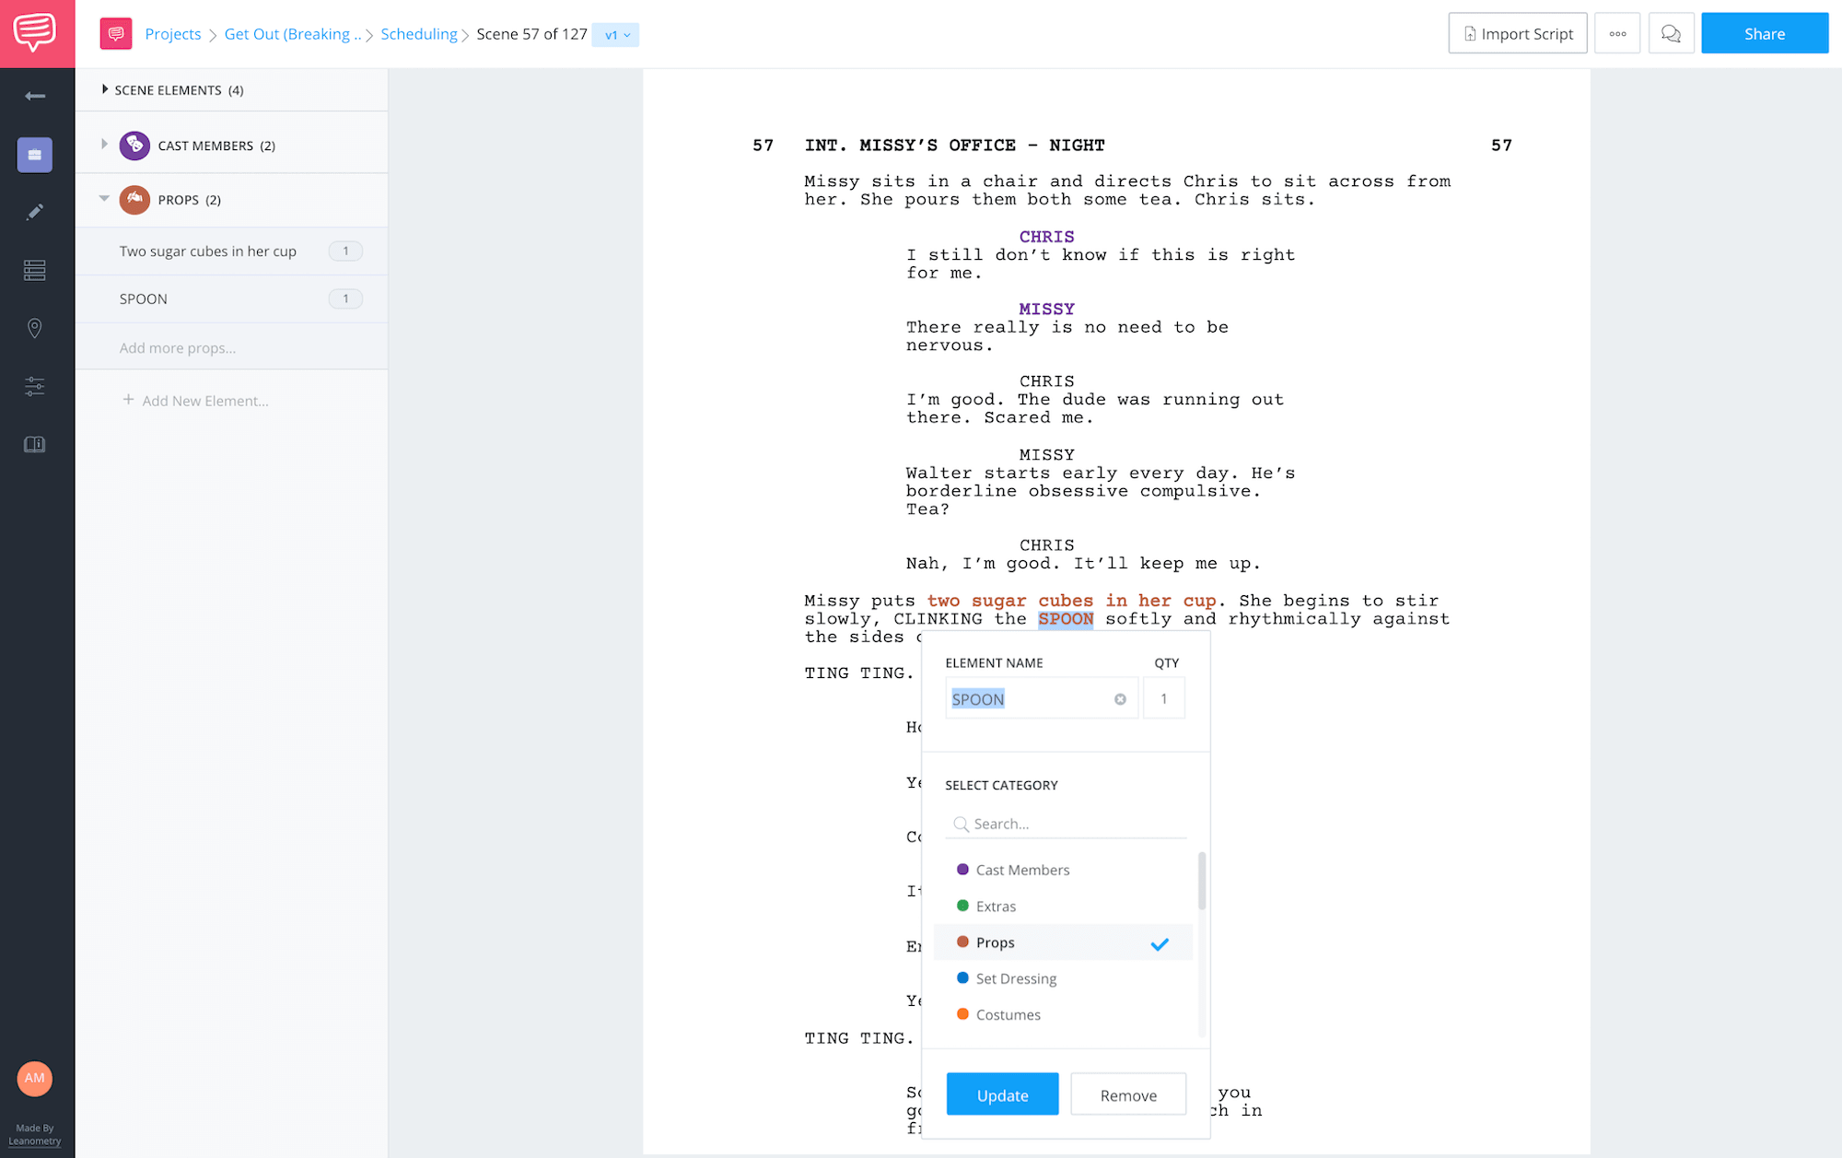
Task: Go to Scheduling in the breadcrumb
Action: (418, 34)
